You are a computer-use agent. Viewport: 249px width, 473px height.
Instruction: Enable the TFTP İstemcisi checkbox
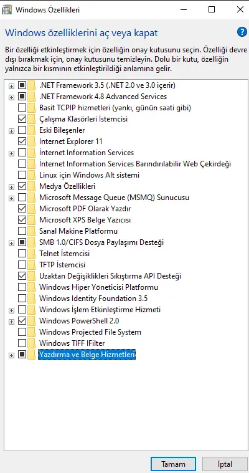[22, 265]
